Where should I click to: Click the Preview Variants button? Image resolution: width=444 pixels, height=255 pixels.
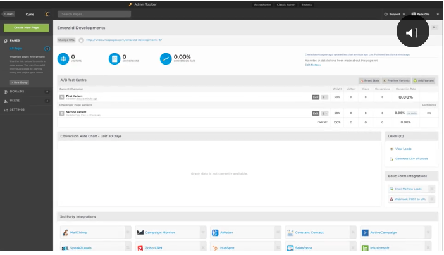coord(397,81)
